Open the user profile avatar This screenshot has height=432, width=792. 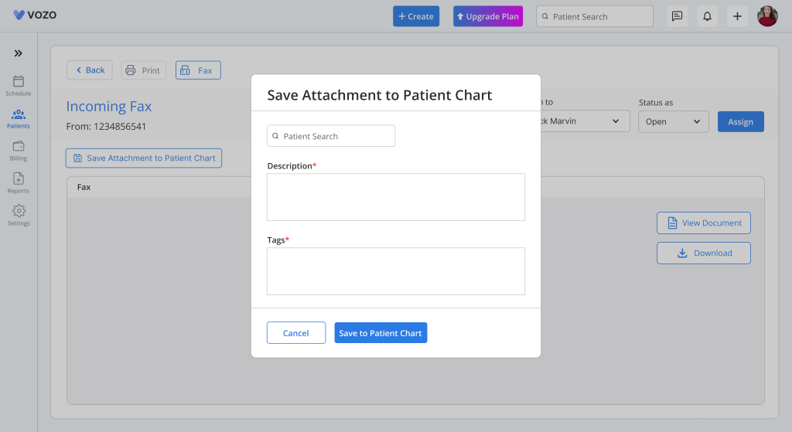[x=767, y=16]
